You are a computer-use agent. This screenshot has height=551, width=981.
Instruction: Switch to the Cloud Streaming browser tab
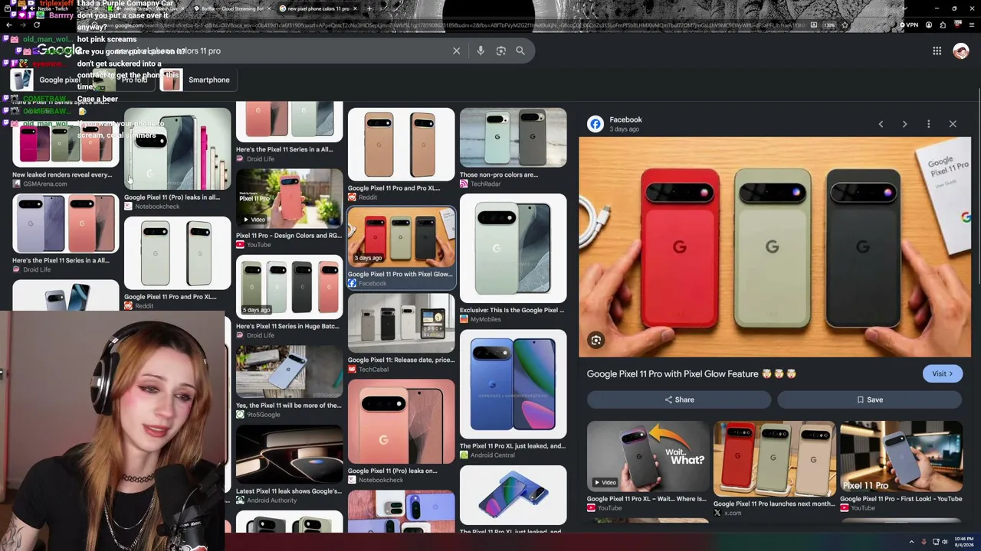point(231,8)
